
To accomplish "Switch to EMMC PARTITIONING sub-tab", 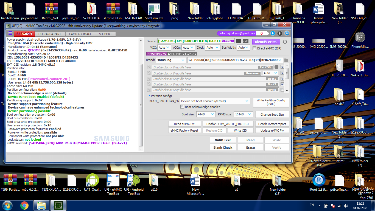I will pyautogui.click(x=182, y=54).
